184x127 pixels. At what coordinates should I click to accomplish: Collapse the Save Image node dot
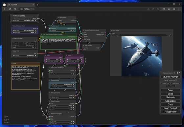(111, 31)
